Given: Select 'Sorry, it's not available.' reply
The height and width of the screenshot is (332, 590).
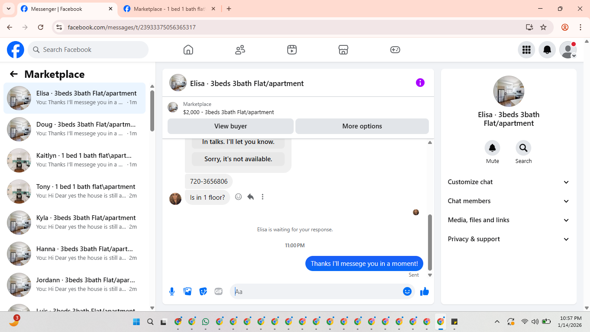Looking at the screenshot, I should point(238,159).
